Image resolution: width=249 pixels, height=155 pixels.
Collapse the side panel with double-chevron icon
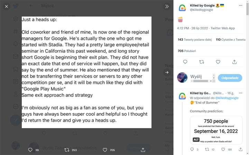(x=167, y=6)
